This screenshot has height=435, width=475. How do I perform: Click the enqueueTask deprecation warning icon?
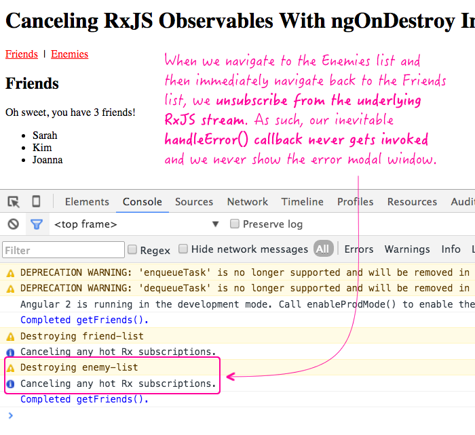click(x=10, y=273)
